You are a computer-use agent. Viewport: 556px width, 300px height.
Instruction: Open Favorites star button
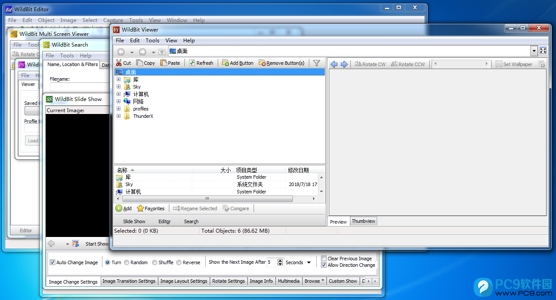151,208
